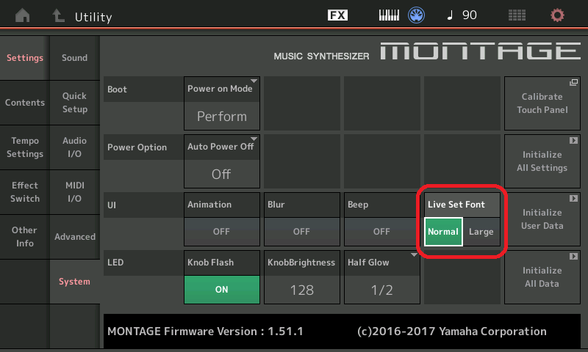Open tempo settings via note icon
The width and height of the screenshot is (588, 352).
[x=462, y=15]
